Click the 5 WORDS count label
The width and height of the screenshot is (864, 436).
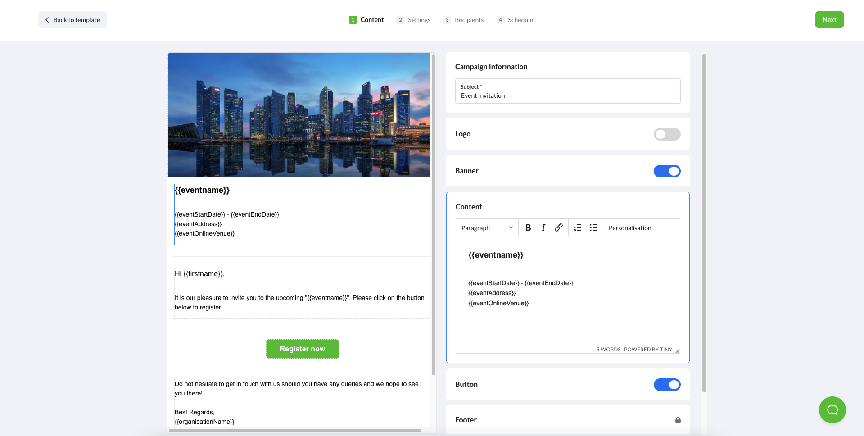(x=608, y=350)
